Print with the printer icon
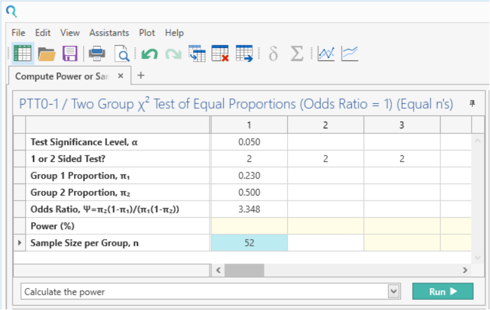The width and height of the screenshot is (490, 310). tap(97, 53)
